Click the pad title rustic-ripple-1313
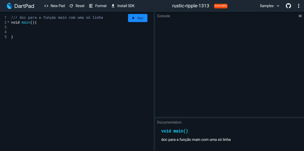This screenshot has height=151, width=304. tap(191, 6)
